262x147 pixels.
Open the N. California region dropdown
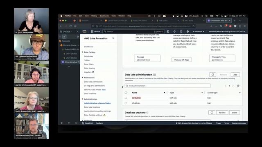click(199, 31)
